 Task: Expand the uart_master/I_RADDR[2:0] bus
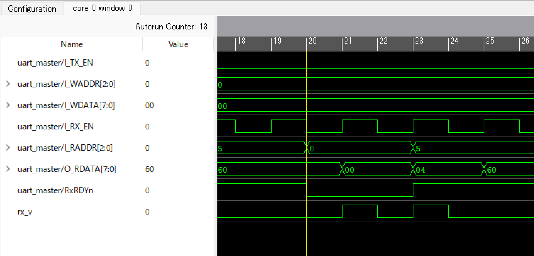[x=8, y=148]
